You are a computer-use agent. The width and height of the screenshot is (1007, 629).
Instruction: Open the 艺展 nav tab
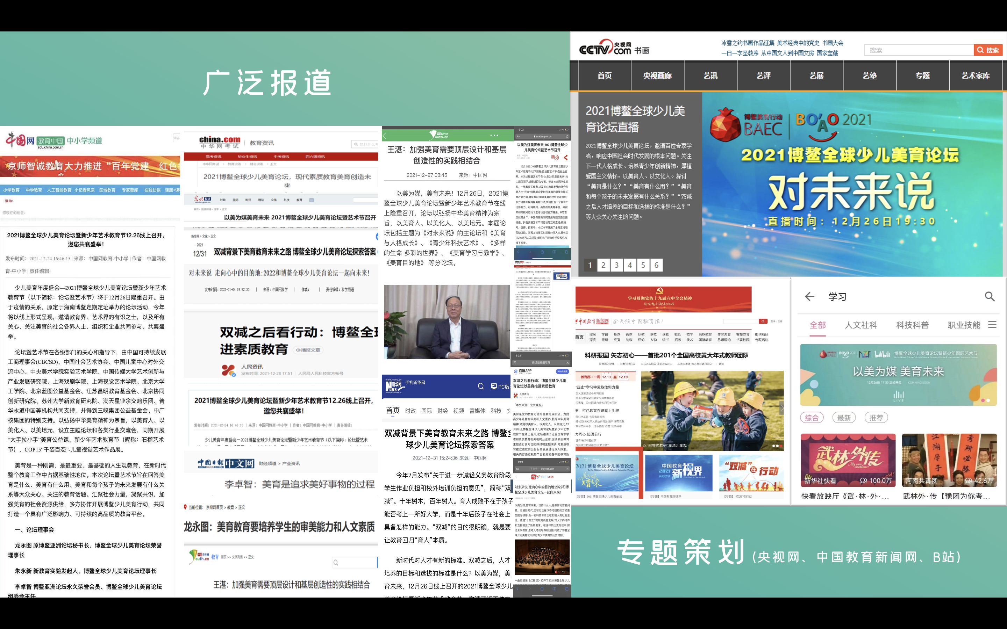pyautogui.click(x=816, y=76)
